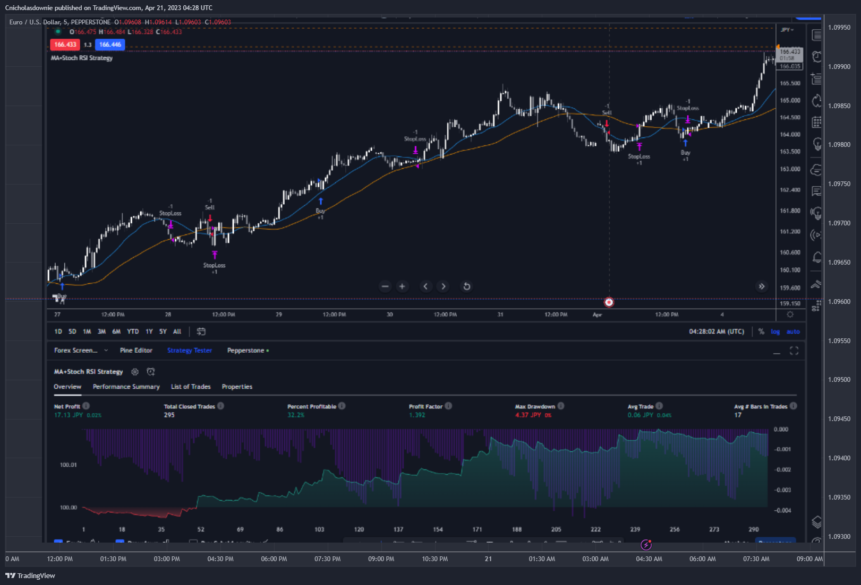Open the watchlist panel icon
The width and height of the screenshot is (861, 585).
816,36
